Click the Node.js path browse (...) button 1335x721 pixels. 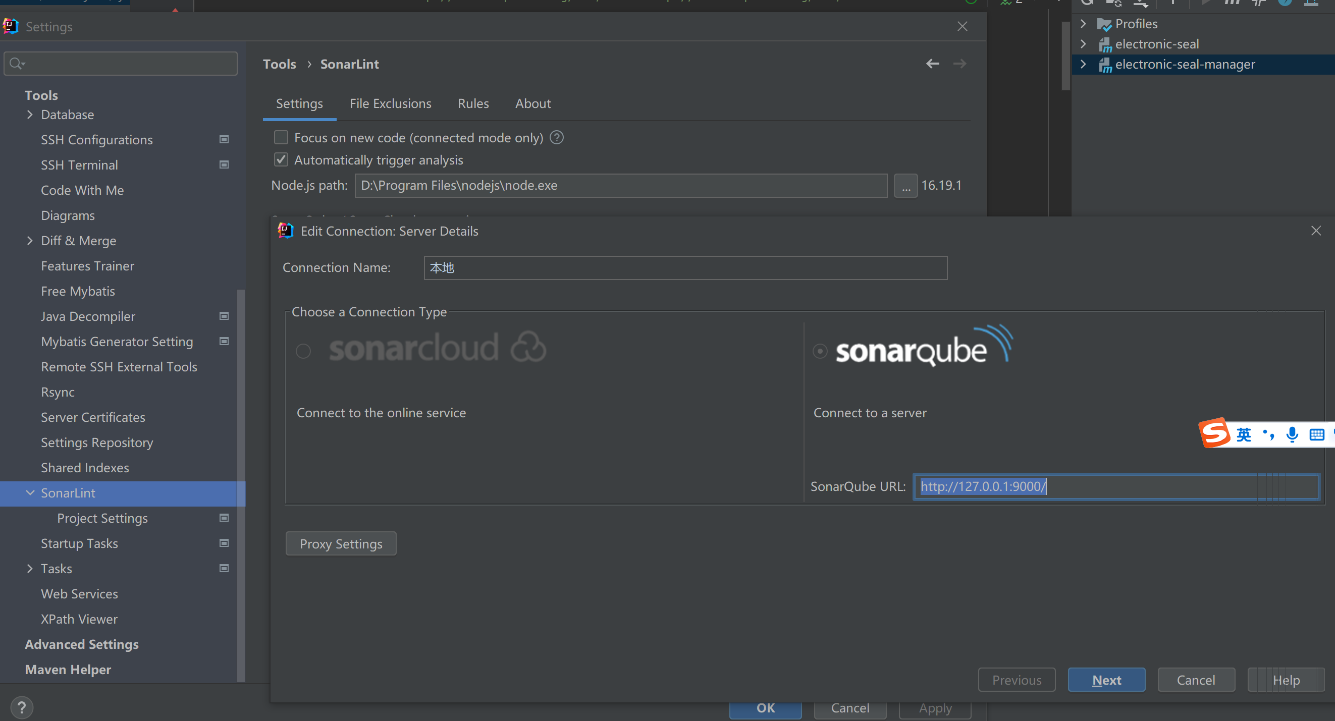tap(905, 186)
